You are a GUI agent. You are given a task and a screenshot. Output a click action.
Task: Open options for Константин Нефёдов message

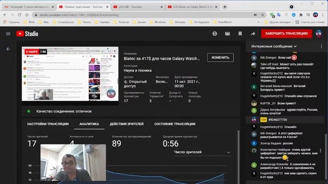point(320,150)
